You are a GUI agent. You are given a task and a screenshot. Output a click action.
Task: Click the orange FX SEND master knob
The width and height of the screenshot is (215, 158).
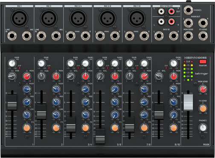[203, 108]
